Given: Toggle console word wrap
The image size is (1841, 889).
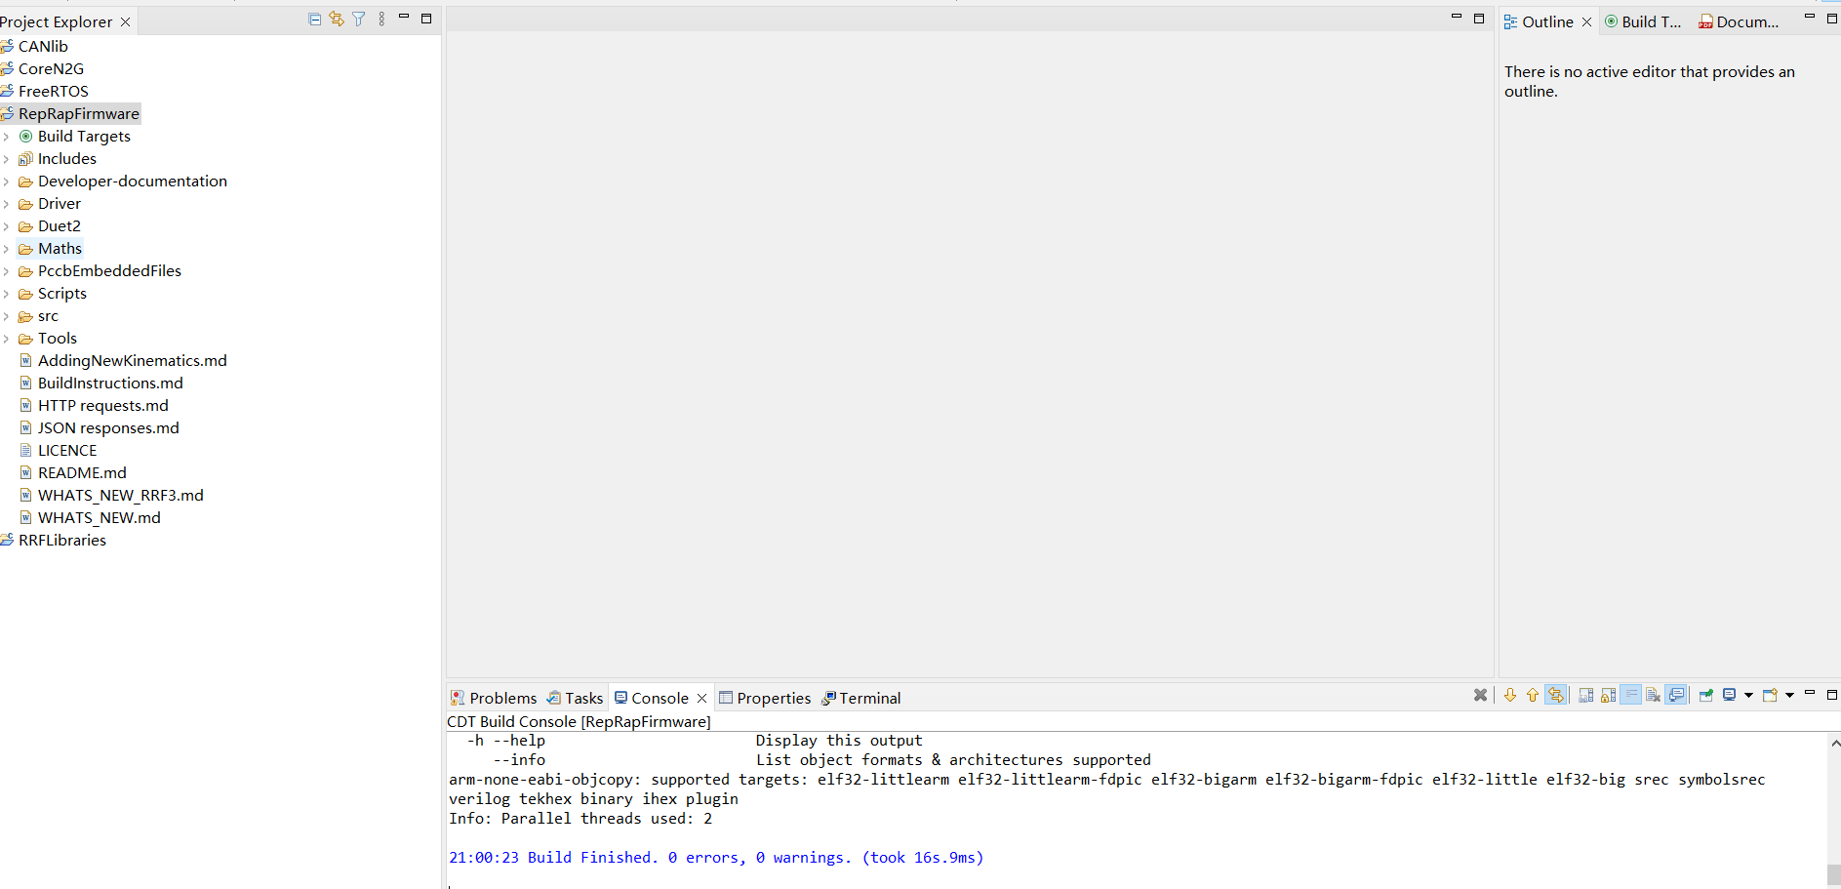Looking at the screenshot, I should pyautogui.click(x=1630, y=695).
